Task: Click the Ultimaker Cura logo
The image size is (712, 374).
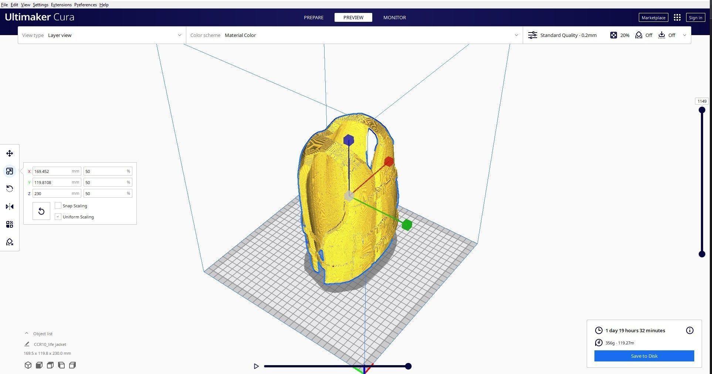Action: coord(40,17)
